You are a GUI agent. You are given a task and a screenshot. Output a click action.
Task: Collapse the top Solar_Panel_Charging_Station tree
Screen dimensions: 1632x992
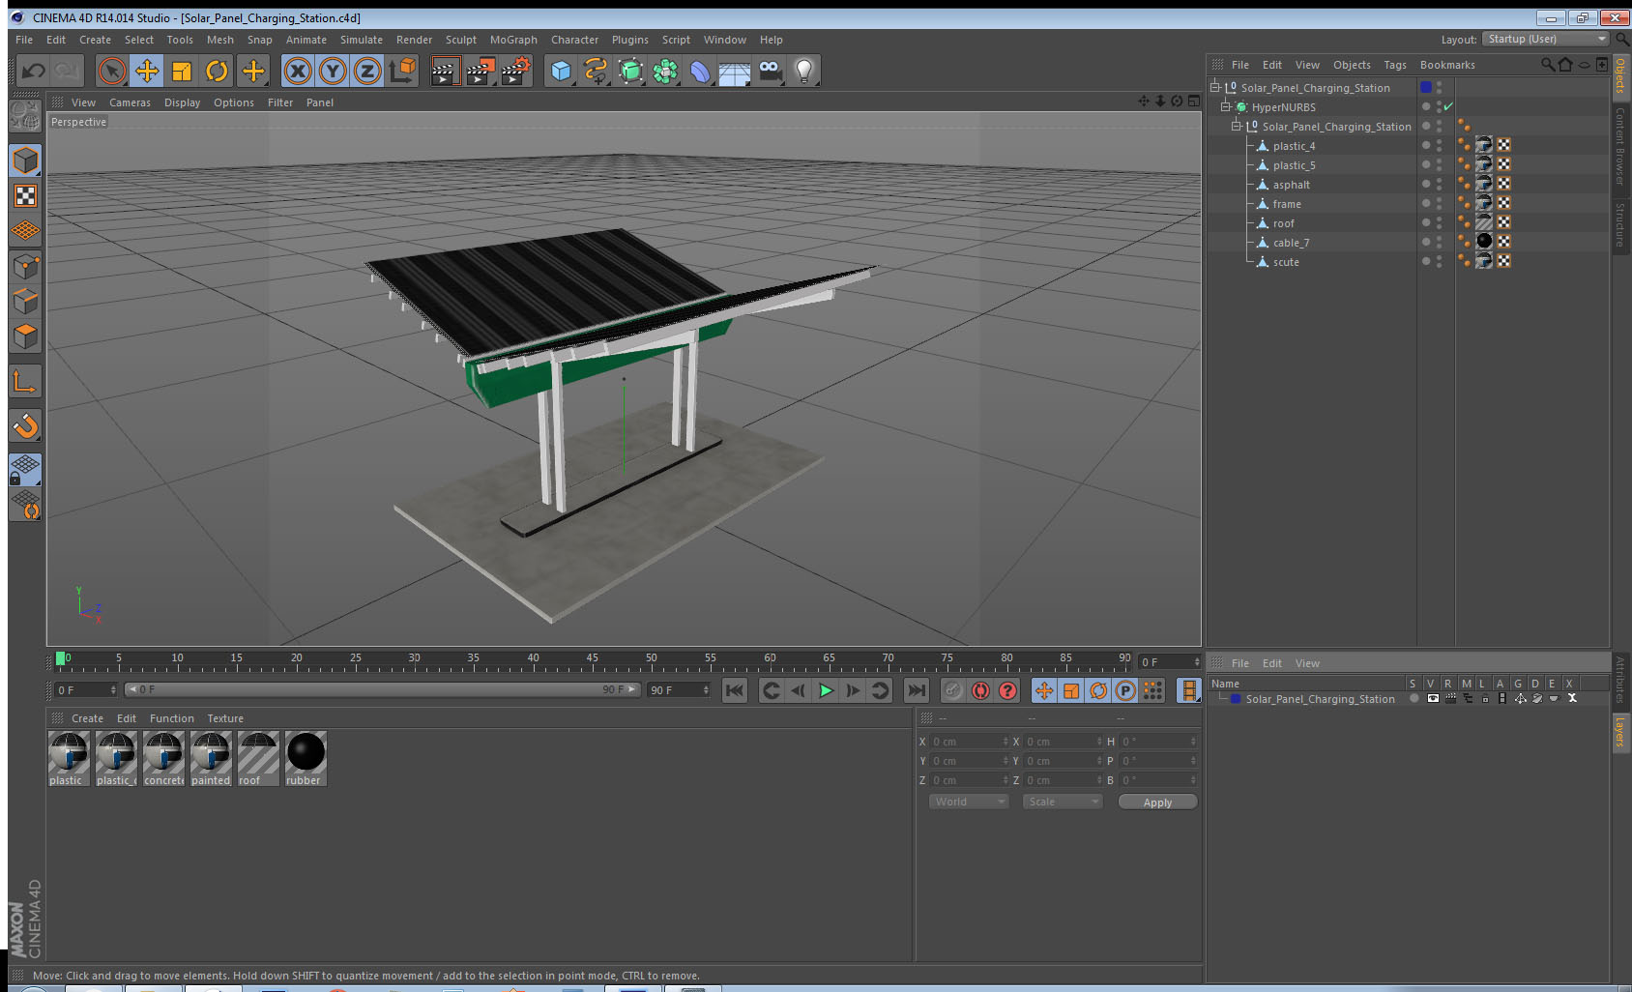pyautogui.click(x=1215, y=87)
